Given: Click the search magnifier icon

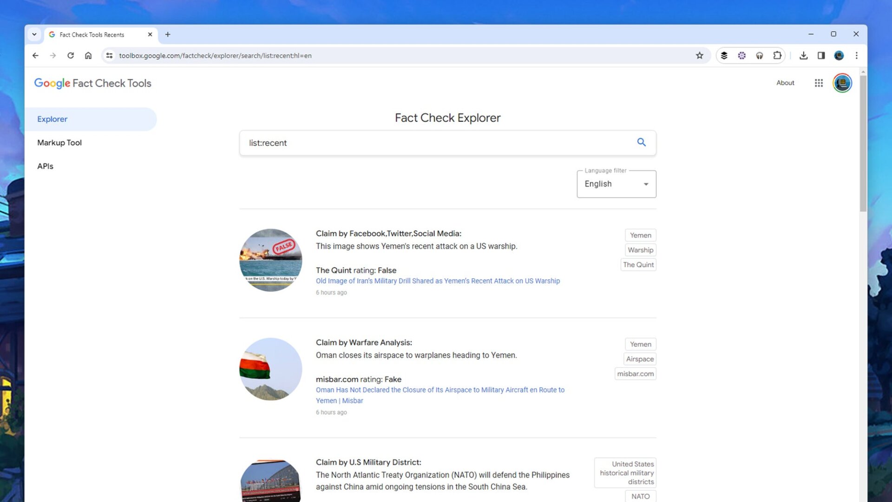Looking at the screenshot, I should [x=641, y=142].
